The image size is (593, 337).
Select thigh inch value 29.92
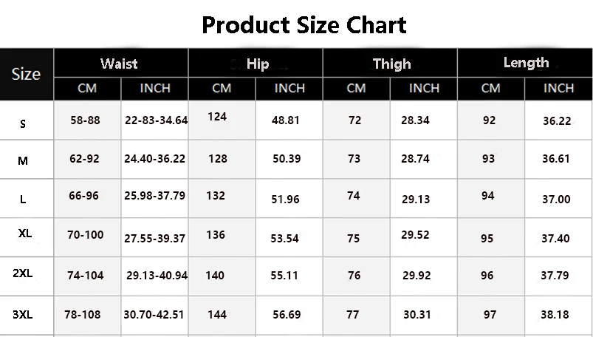pos(415,275)
